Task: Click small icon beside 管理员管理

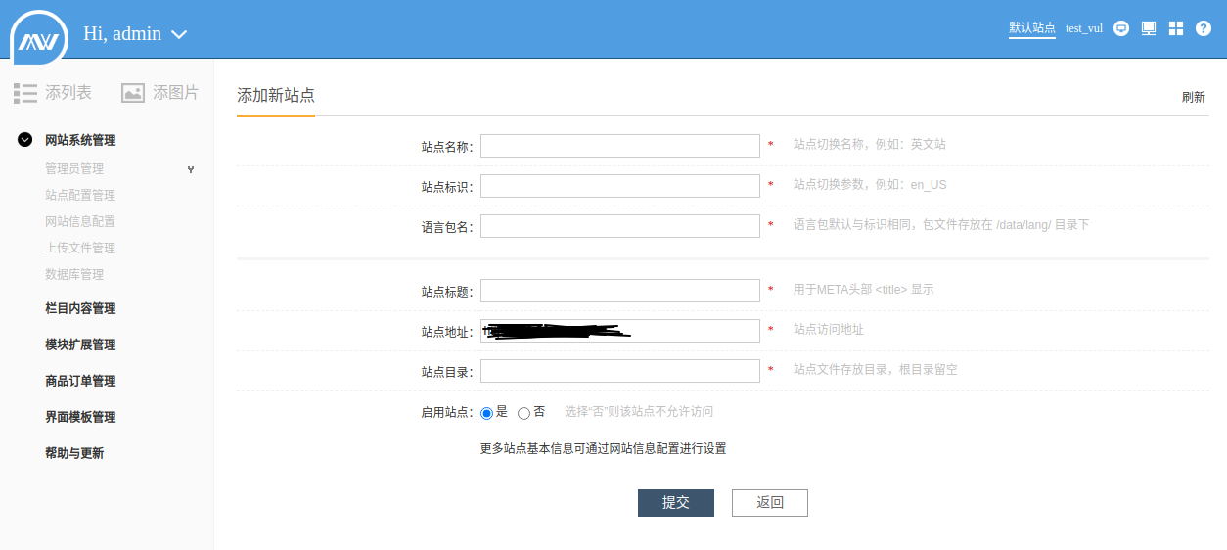Action: click(191, 169)
